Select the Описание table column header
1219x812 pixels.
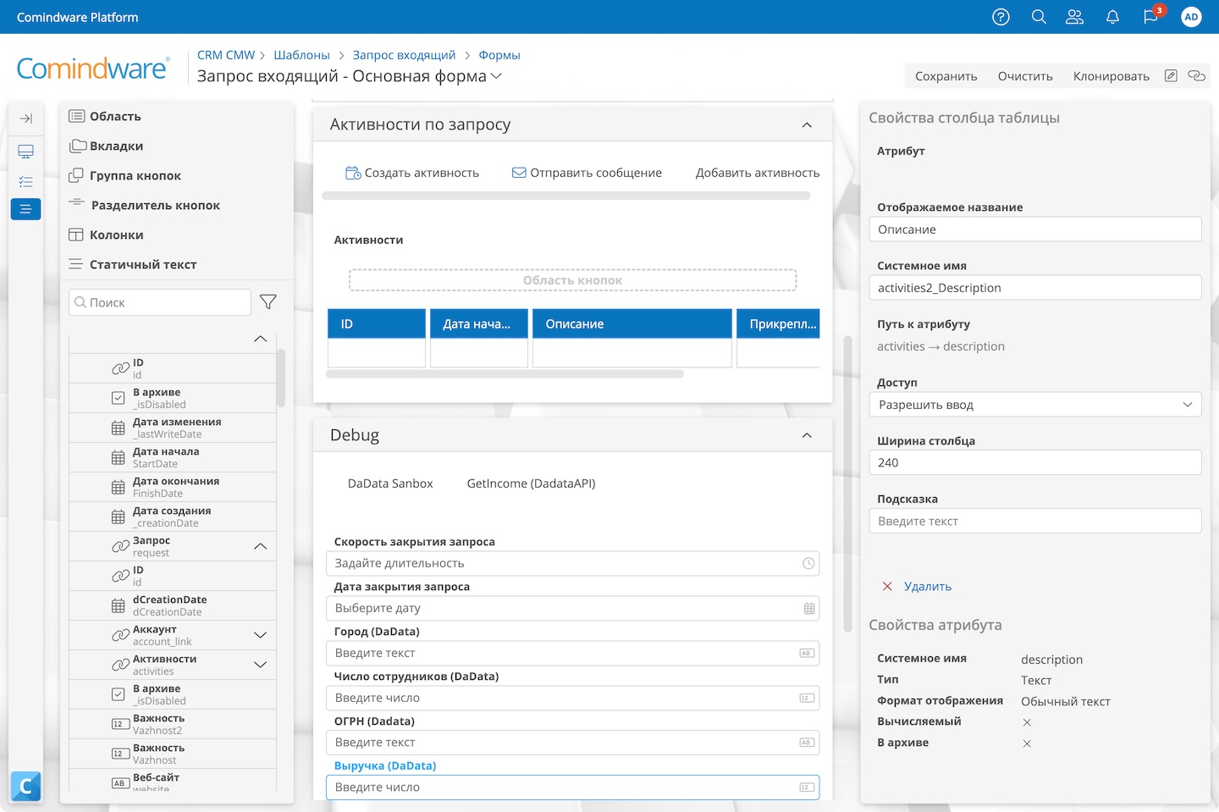pyautogui.click(x=632, y=323)
